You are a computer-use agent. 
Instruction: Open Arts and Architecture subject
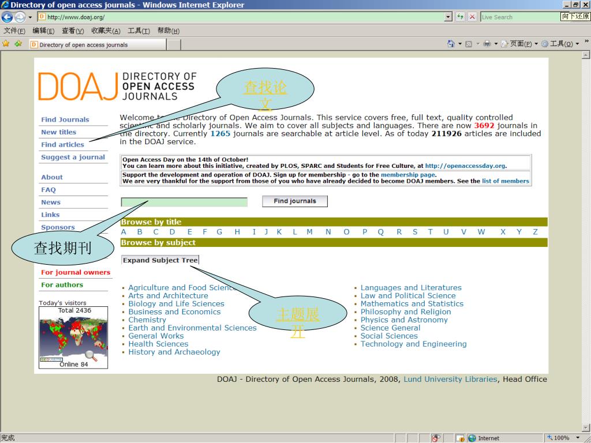(x=168, y=296)
